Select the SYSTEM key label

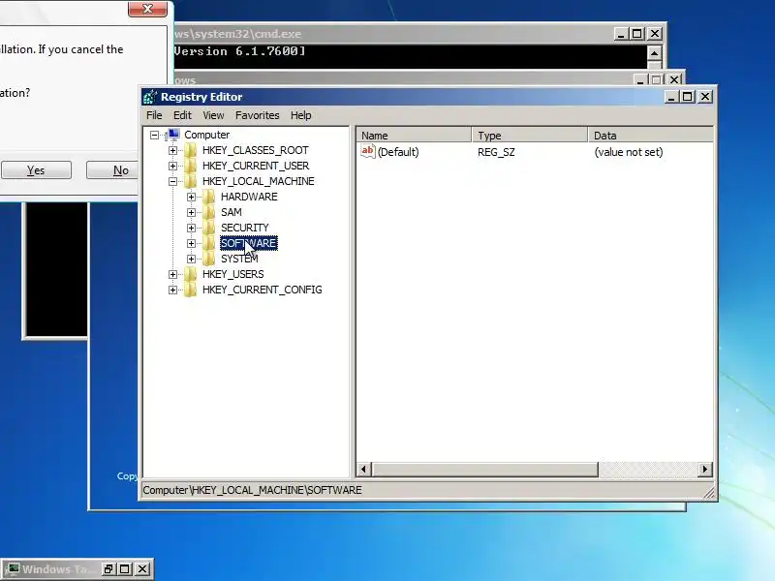(239, 259)
